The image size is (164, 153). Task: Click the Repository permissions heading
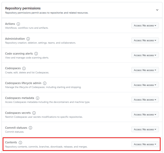pyautogui.click(x=23, y=8)
